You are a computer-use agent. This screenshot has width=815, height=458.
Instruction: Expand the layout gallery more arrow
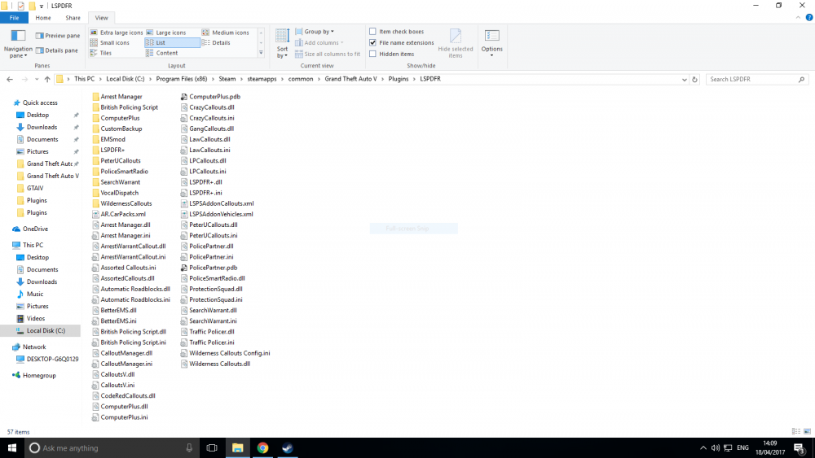(261, 53)
